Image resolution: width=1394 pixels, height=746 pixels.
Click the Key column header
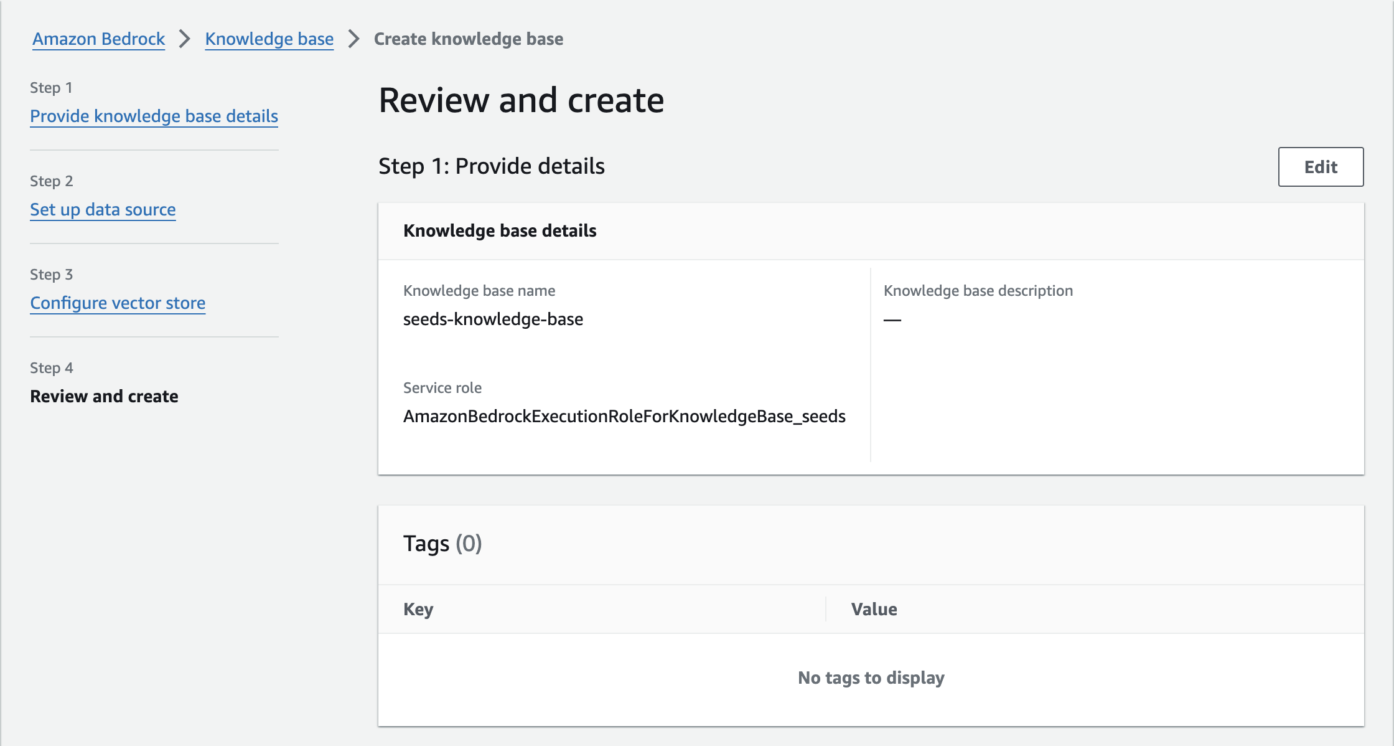(418, 609)
